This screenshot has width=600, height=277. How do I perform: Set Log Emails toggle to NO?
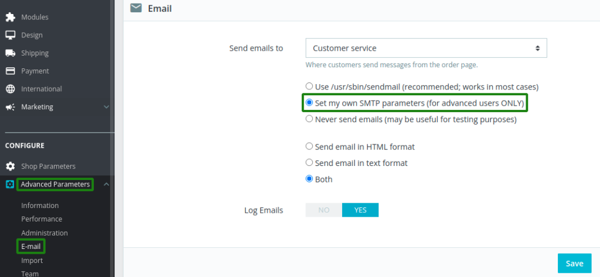pyautogui.click(x=323, y=210)
